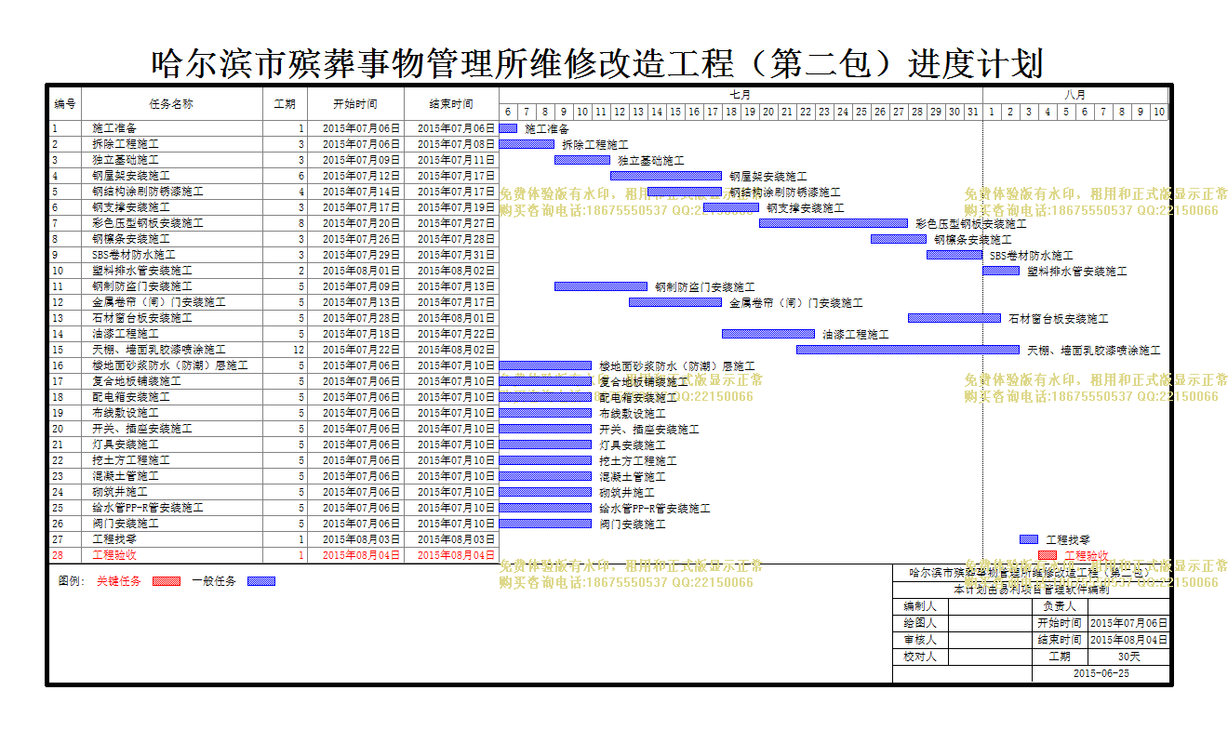Image resolution: width=1228 pixels, height=730 pixels.
Task: Click 开关、插座安装施工 in the task name column
Action: pos(142,429)
